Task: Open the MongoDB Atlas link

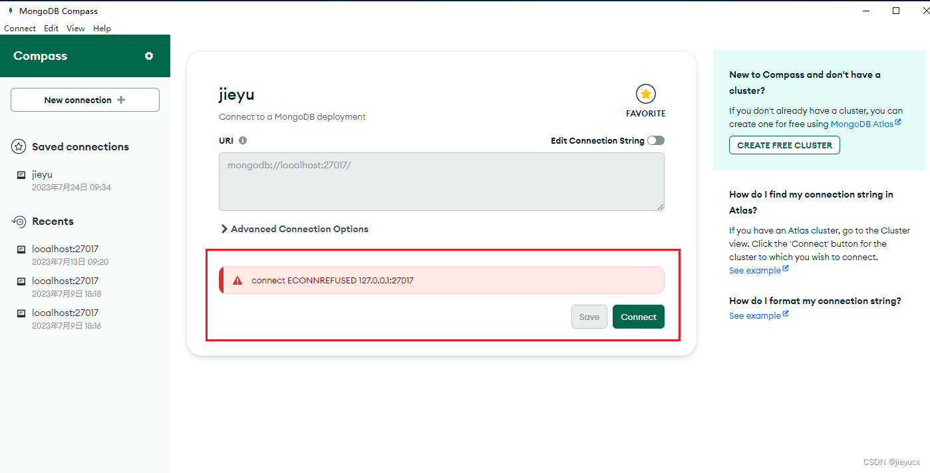Action: pyautogui.click(x=862, y=124)
